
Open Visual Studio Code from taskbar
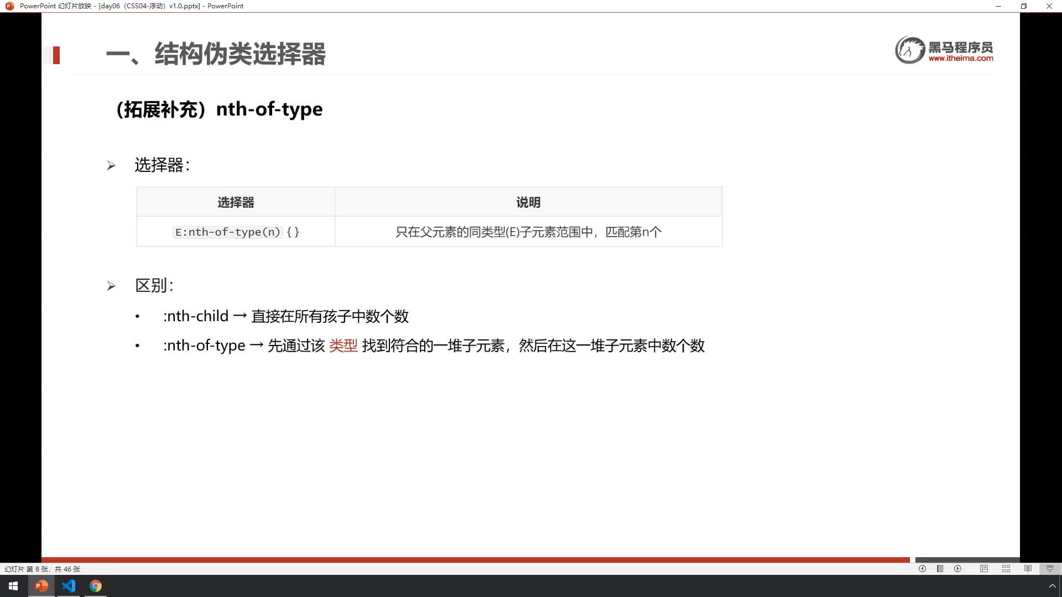(69, 586)
